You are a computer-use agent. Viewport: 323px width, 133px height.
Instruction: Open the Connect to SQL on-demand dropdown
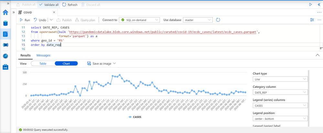139,20
